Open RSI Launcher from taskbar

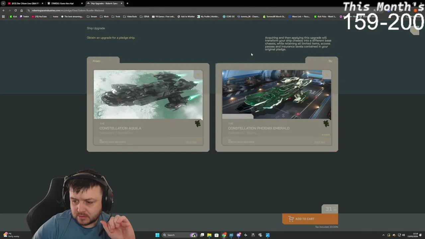[231, 235]
